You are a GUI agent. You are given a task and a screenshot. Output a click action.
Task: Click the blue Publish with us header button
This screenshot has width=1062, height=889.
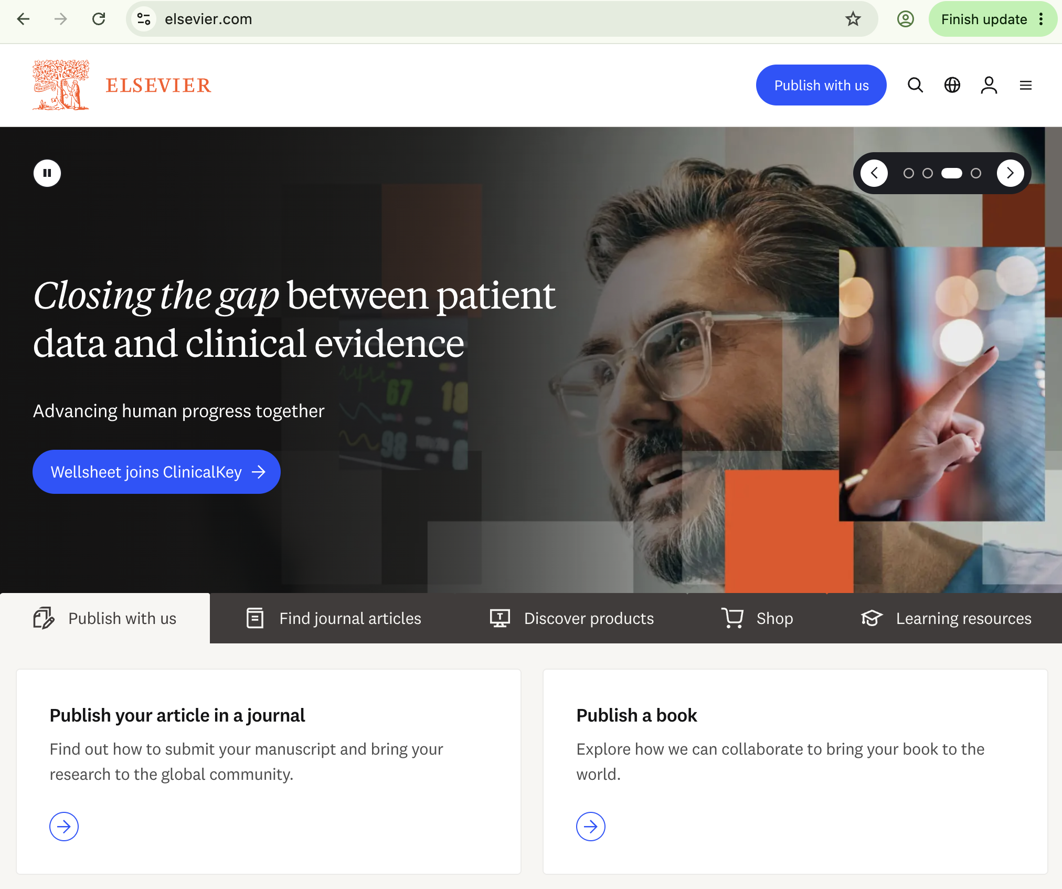tap(821, 85)
